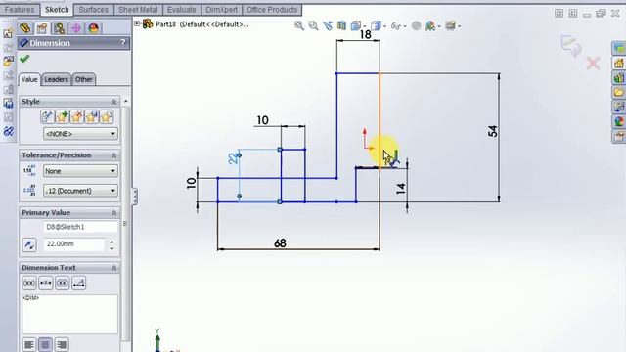This screenshot has height=352, width=626.
Task: Open the View Orientation dropdown arrow
Action: (364, 26)
